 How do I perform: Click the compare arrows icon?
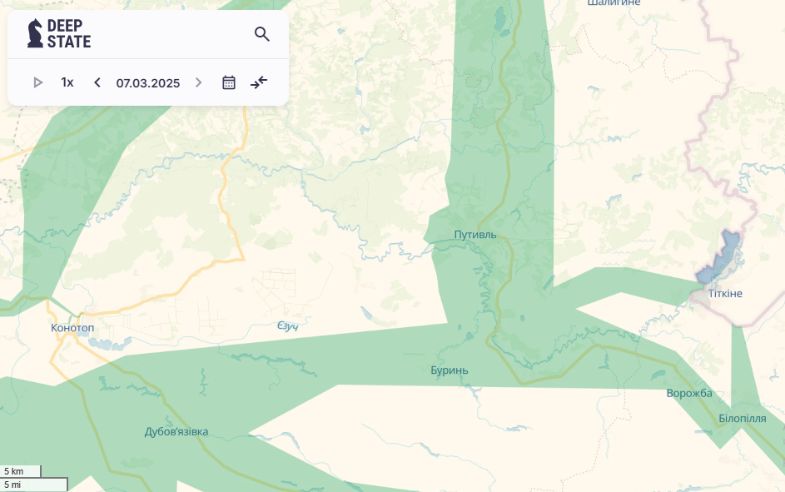[259, 82]
